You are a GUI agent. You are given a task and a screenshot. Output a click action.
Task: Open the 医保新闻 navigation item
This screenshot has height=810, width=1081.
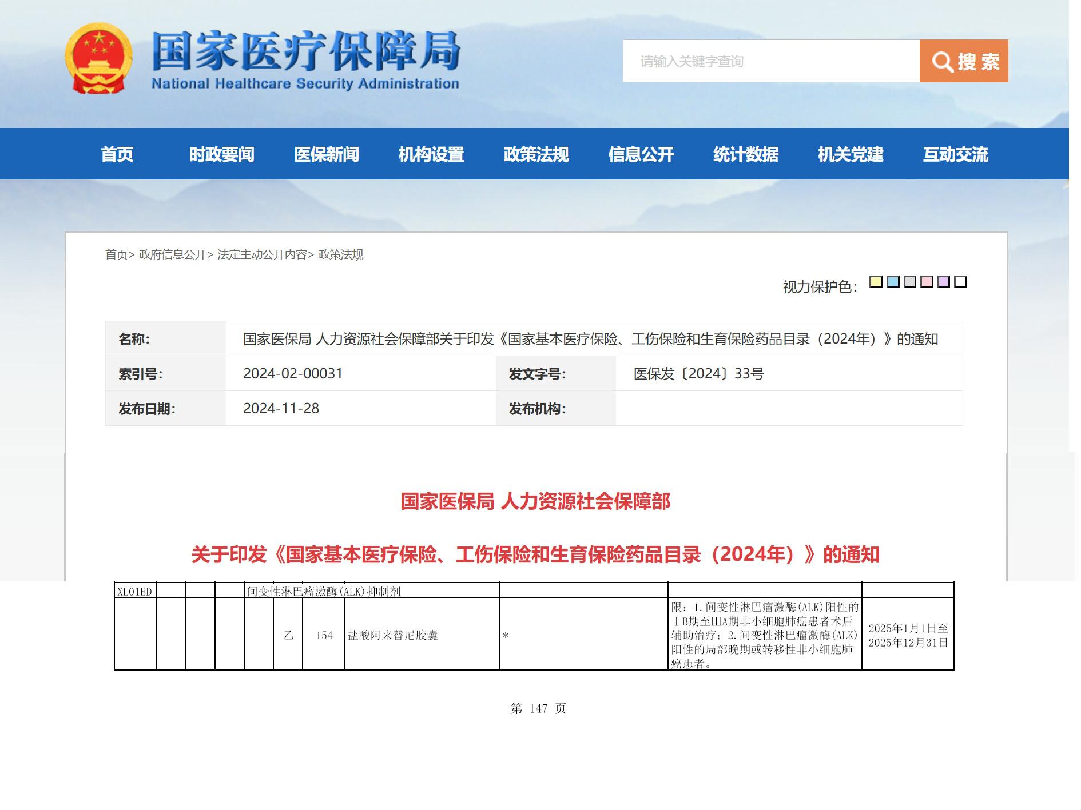pyautogui.click(x=327, y=154)
